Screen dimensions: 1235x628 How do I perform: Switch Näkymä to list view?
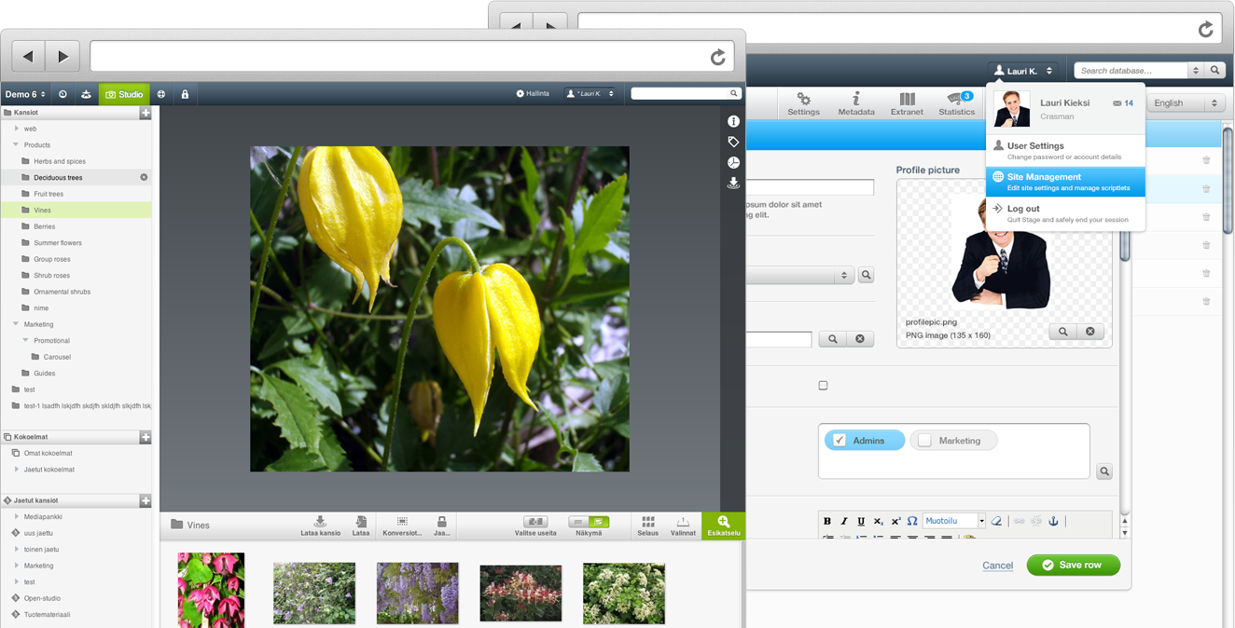click(x=578, y=523)
